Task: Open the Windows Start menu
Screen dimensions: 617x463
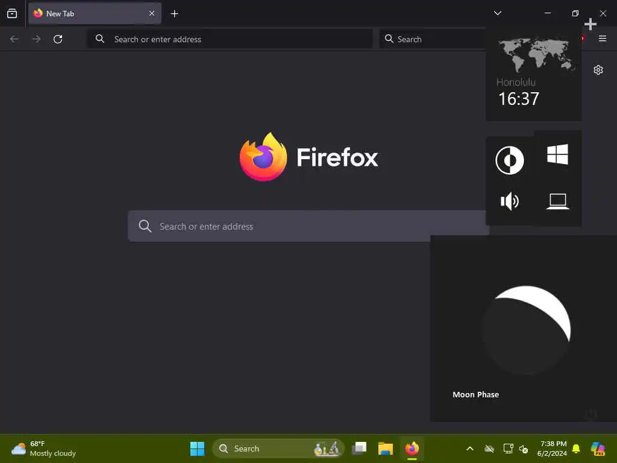Action: (197, 449)
